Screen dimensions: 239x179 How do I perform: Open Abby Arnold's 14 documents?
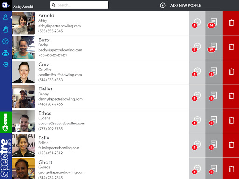[214, 23]
